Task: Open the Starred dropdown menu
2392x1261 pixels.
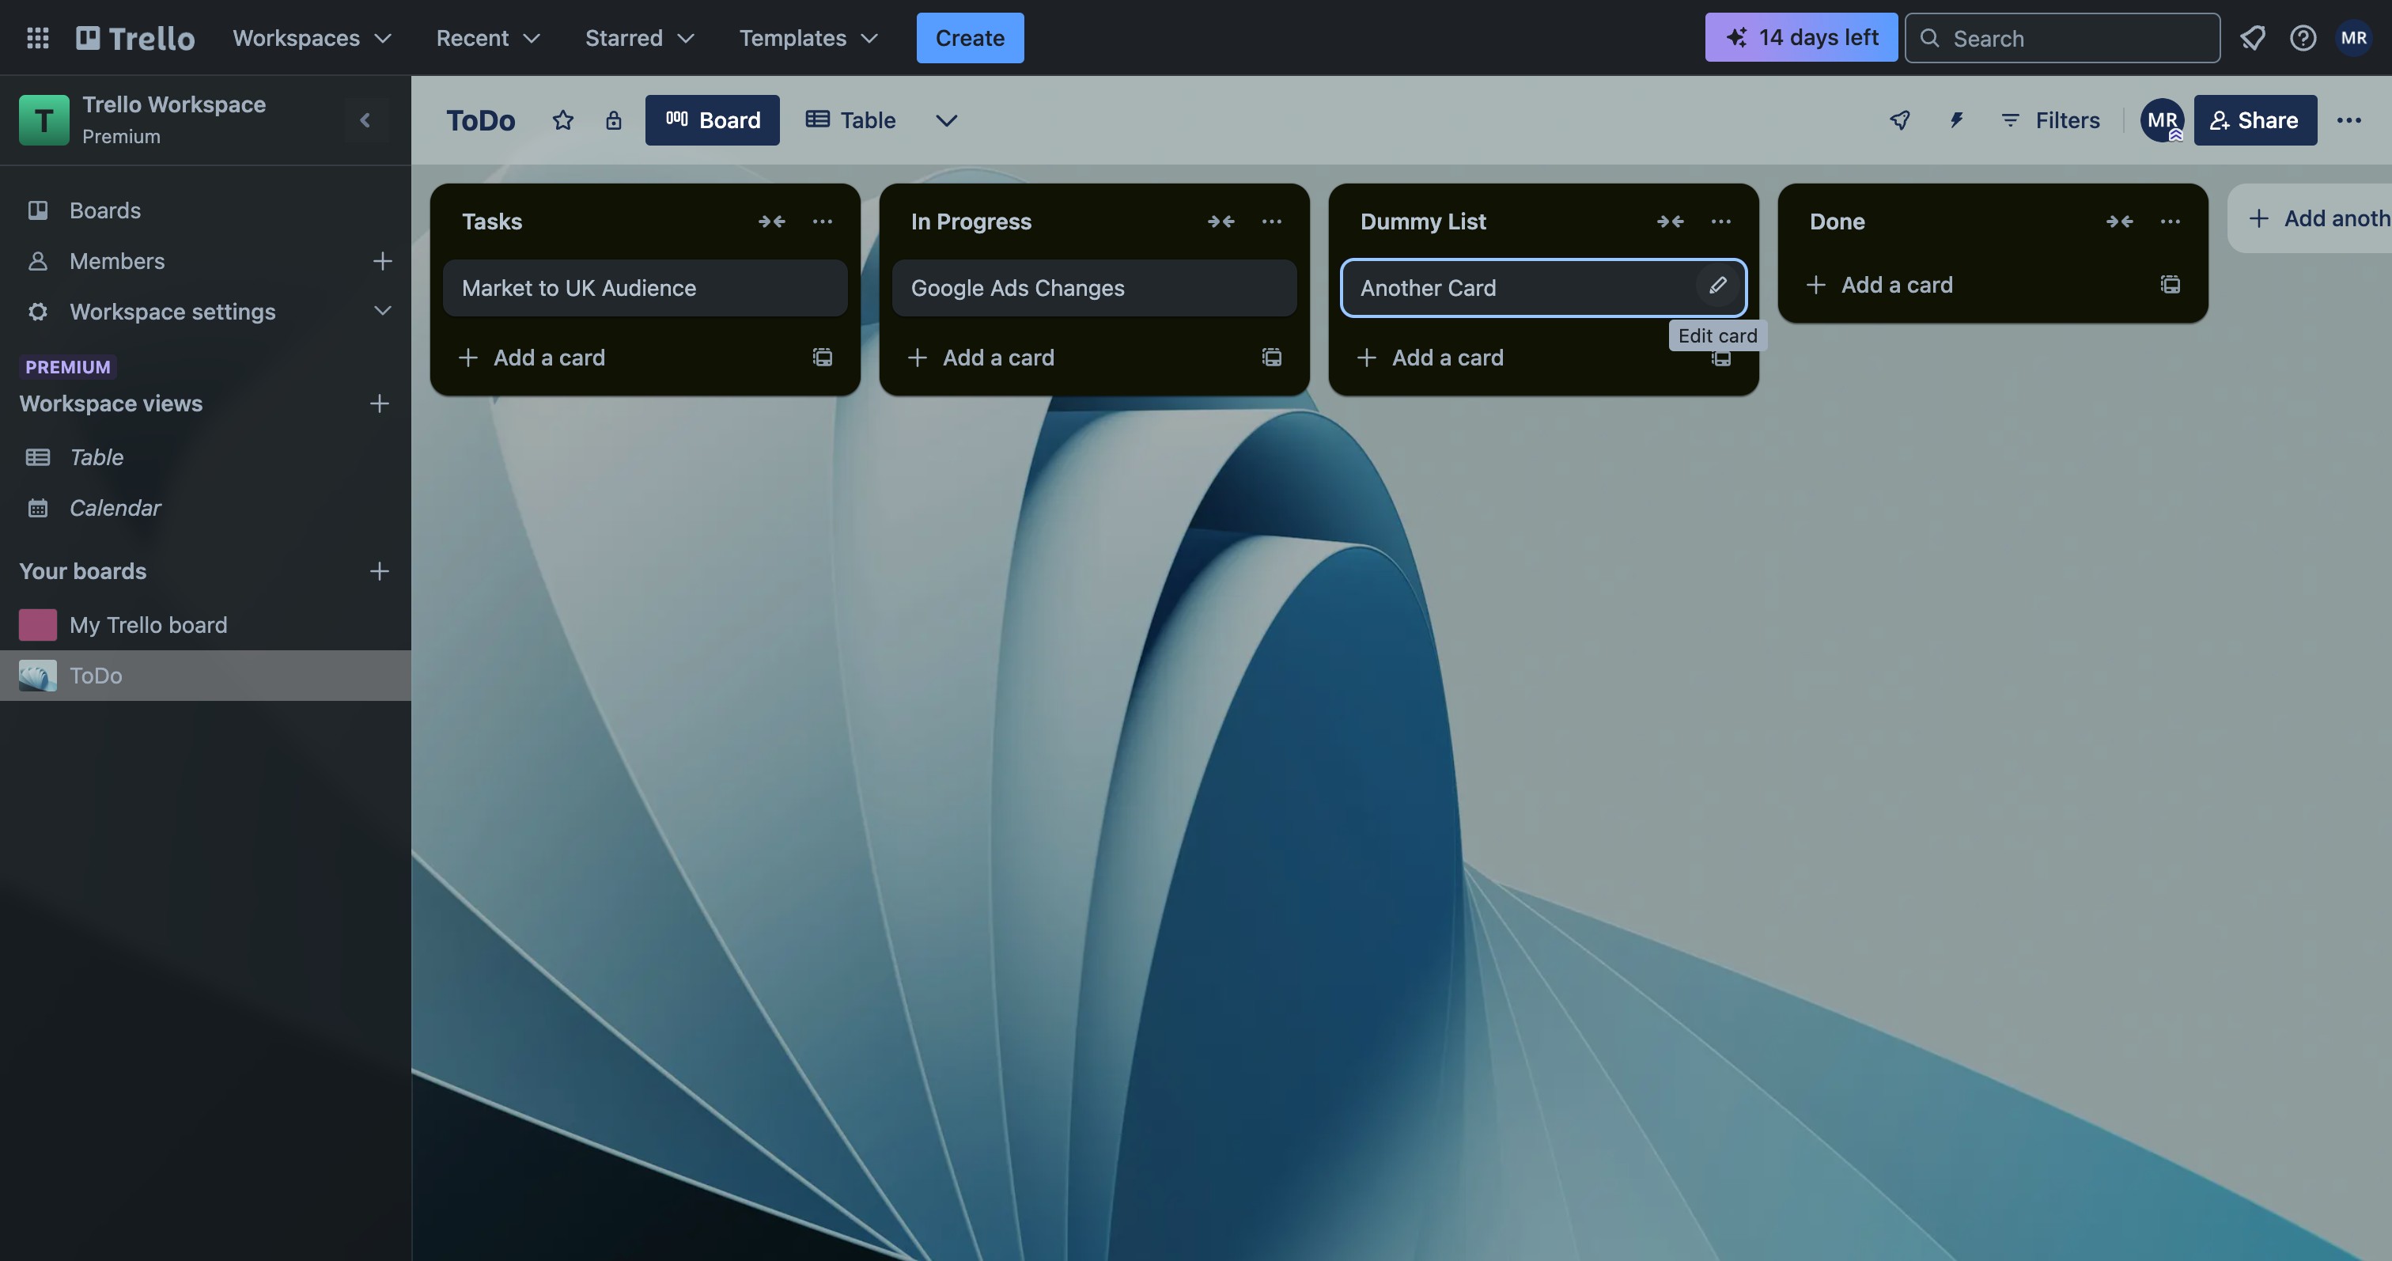Action: pos(639,38)
